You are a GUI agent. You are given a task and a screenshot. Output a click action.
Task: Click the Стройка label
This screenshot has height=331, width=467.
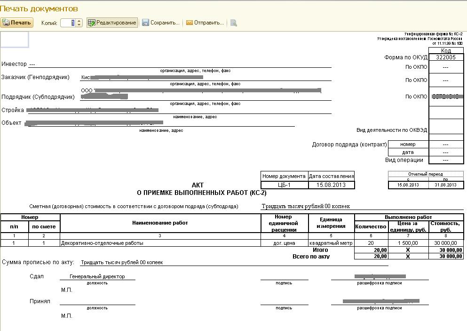[x=13, y=110]
